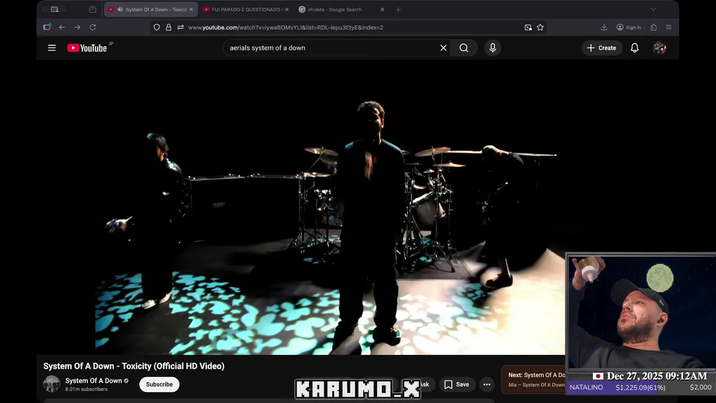Subscribe to System Of A Down

159,385
